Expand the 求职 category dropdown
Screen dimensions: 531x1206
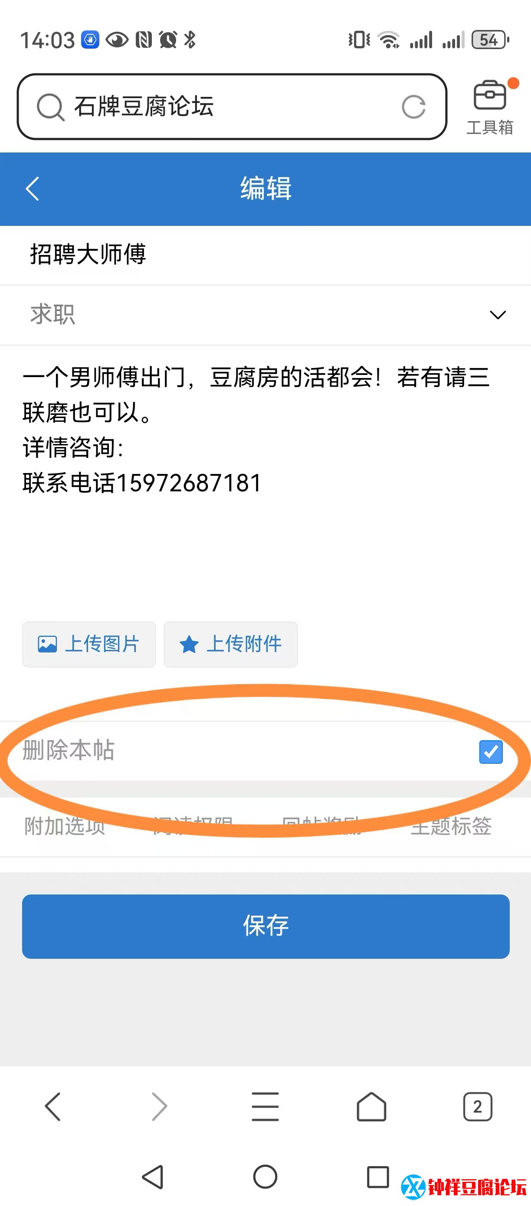(265, 315)
